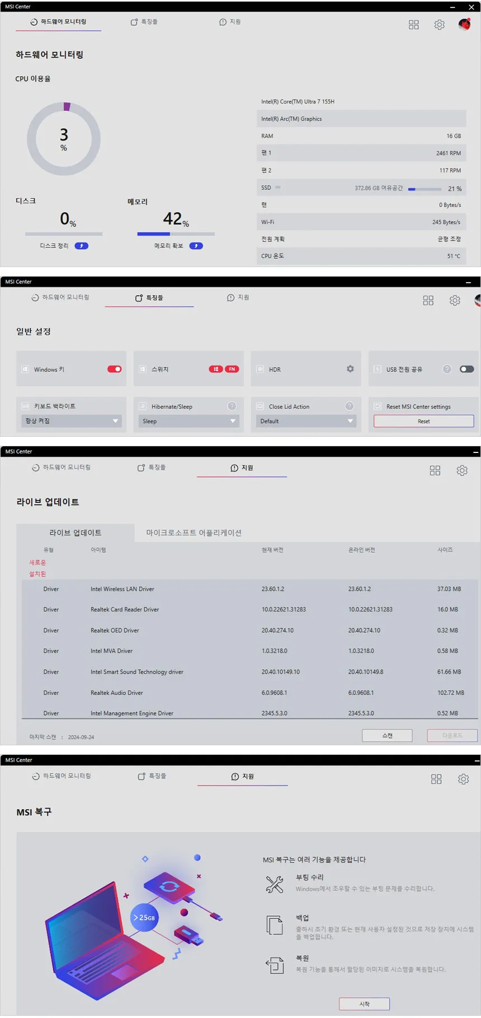Expand the Hibernate/Sleep dropdown showing Sleep
The image size is (481, 1018).
(x=188, y=421)
